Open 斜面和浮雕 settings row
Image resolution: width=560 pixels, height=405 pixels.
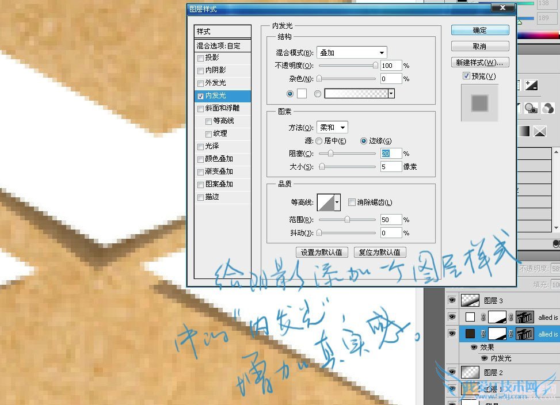pyautogui.click(x=223, y=108)
